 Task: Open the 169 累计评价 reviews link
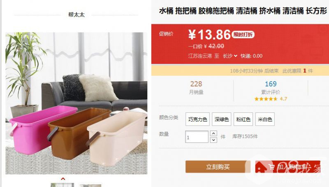coord(271,88)
